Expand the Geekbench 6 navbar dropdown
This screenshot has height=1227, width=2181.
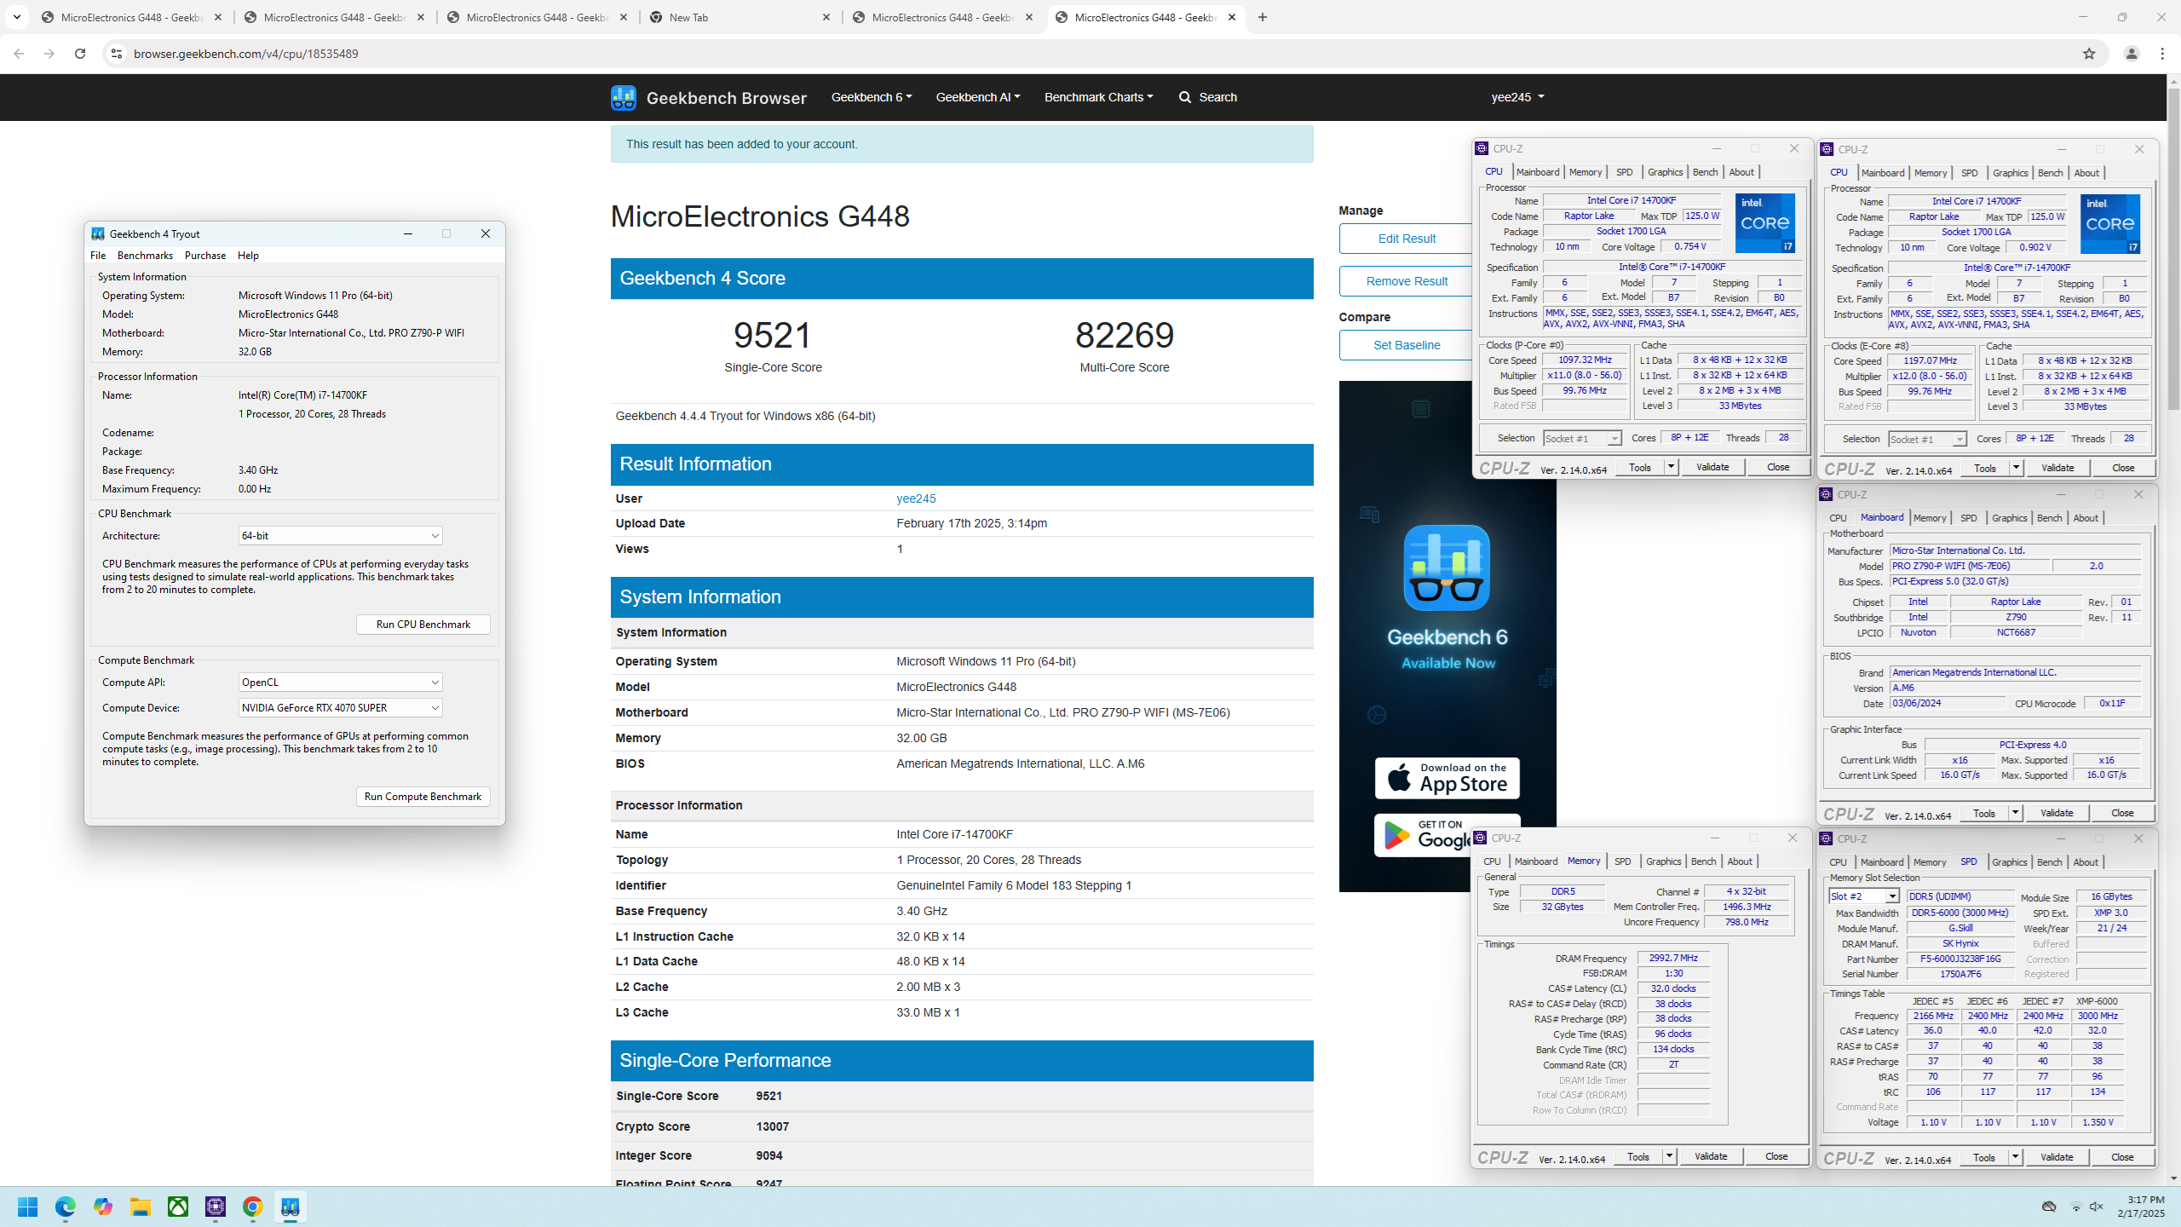872,97
